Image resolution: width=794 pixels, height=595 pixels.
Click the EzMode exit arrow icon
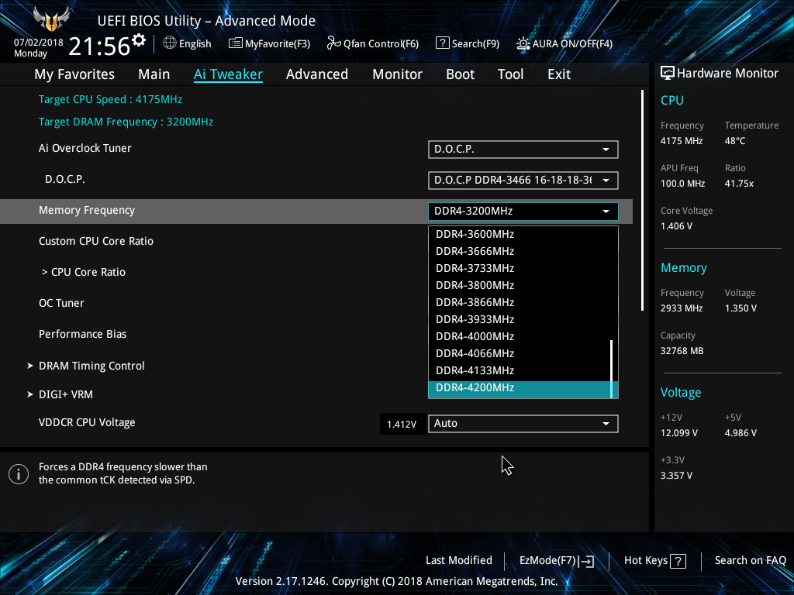[x=586, y=561]
